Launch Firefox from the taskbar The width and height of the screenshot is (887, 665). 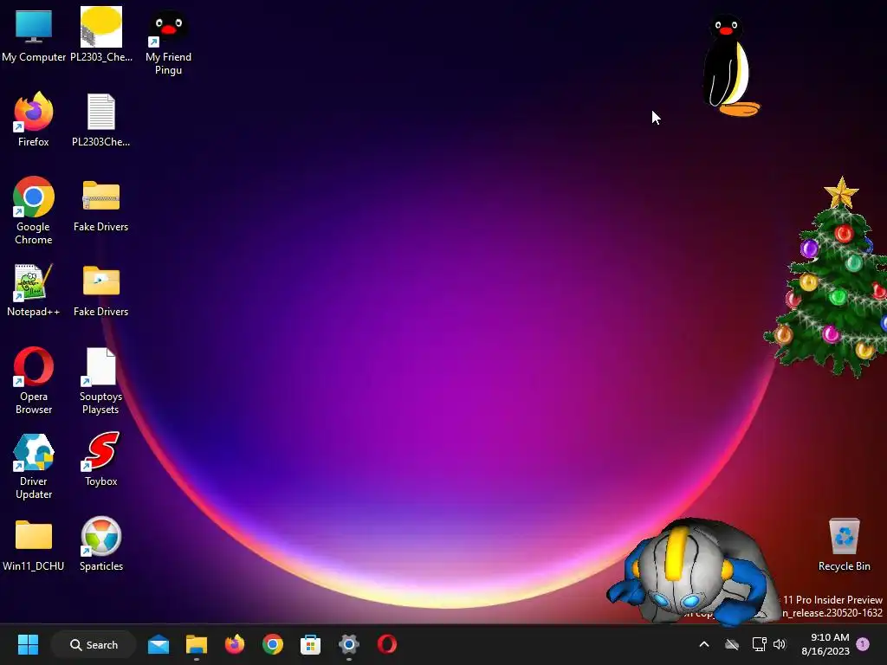[234, 644]
